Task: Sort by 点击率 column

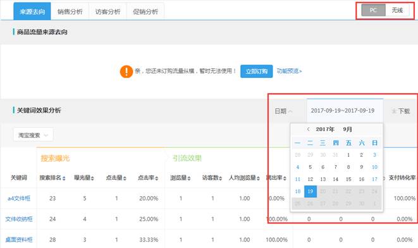Action: pyautogui.click(x=148, y=178)
